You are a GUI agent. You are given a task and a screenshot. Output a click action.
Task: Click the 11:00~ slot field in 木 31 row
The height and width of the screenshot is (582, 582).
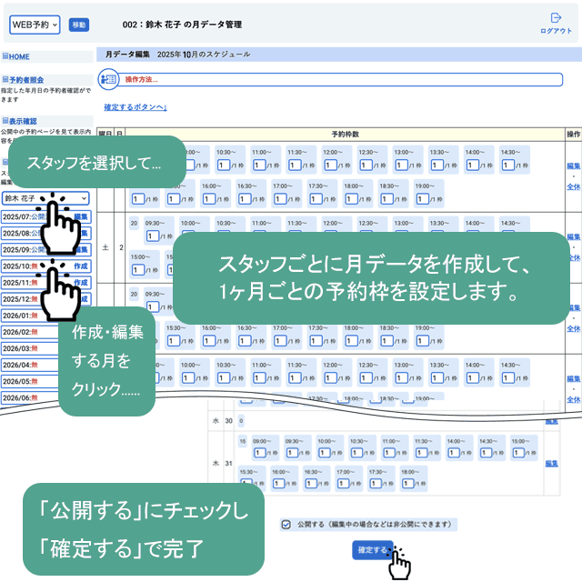coord(388,453)
